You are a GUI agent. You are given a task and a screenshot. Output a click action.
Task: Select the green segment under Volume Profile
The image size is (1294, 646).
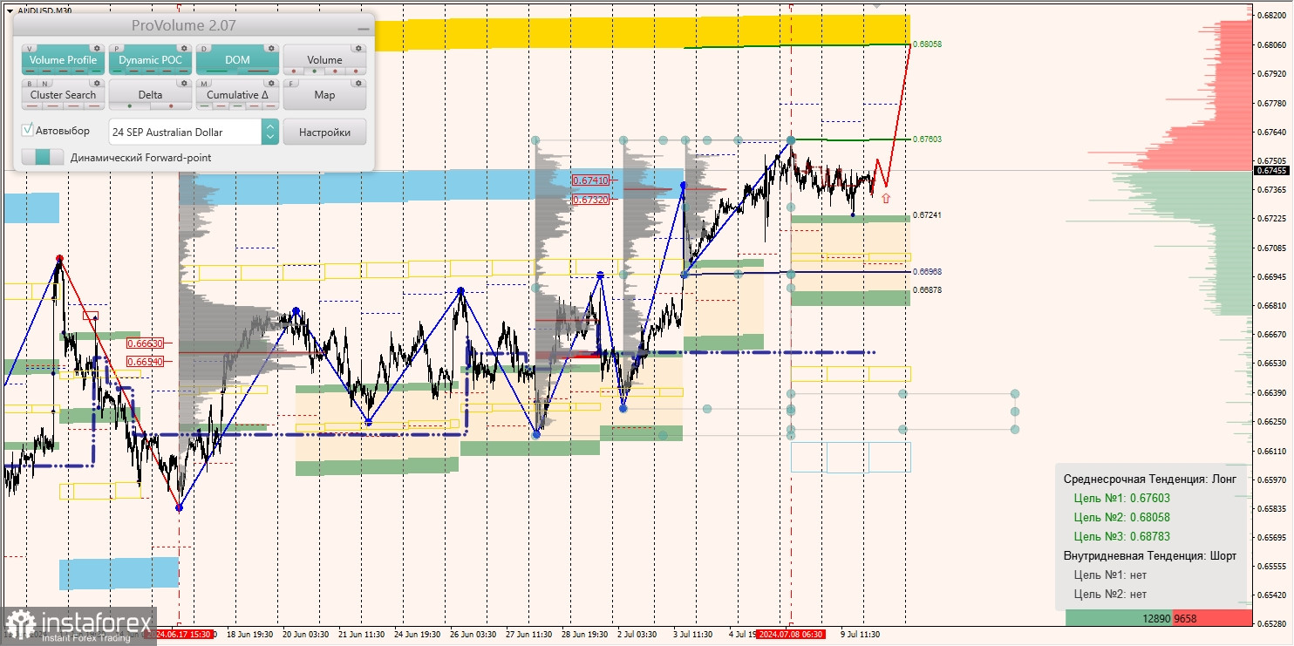(x=97, y=71)
